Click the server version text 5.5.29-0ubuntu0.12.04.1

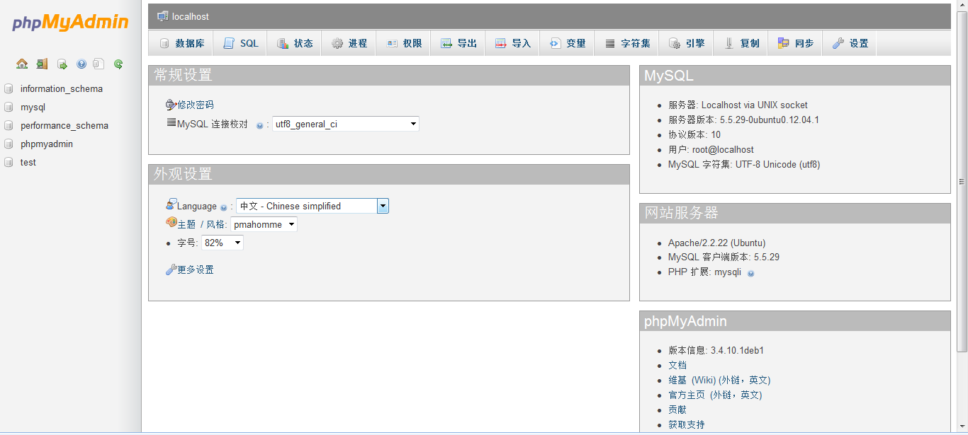tap(770, 120)
